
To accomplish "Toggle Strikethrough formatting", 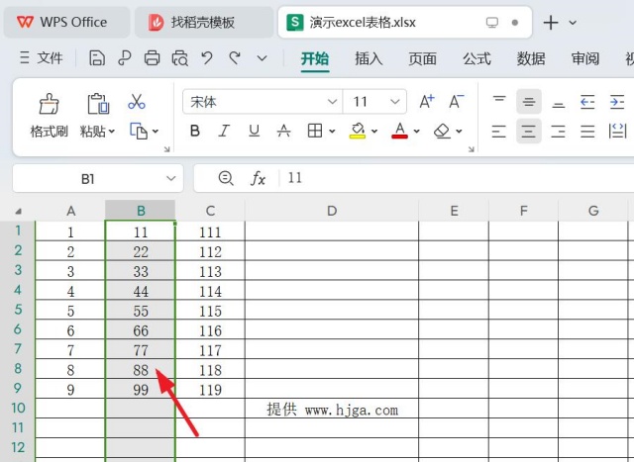I will coord(283,131).
